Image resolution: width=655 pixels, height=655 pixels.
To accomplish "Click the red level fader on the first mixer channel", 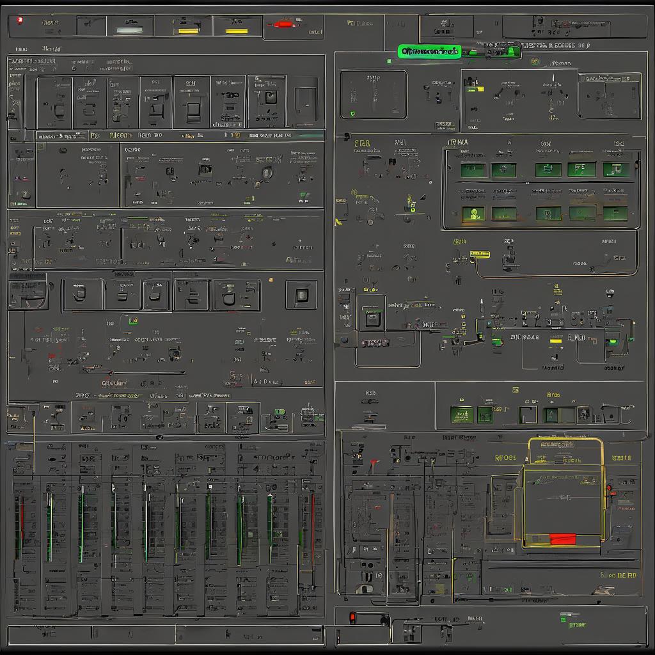I will (x=22, y=518).
